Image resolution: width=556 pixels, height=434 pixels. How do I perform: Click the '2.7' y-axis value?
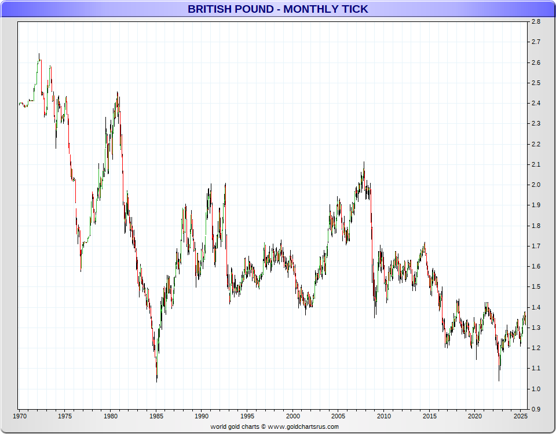point(536,42)
